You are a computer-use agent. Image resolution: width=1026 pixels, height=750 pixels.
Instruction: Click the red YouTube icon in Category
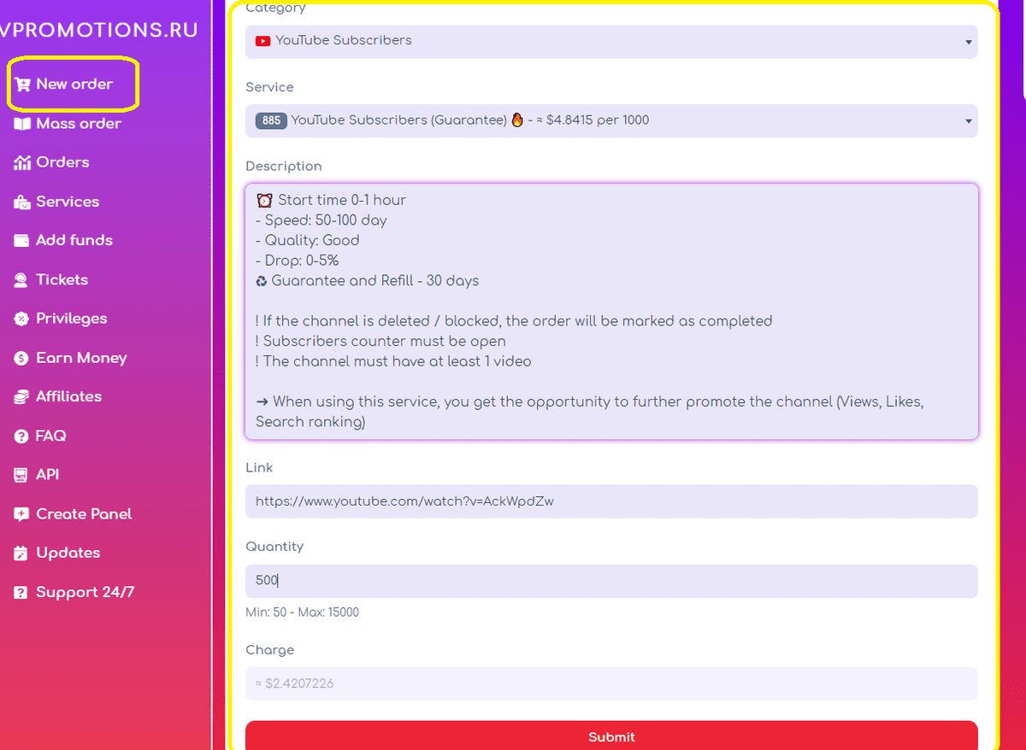pos(262,41)
